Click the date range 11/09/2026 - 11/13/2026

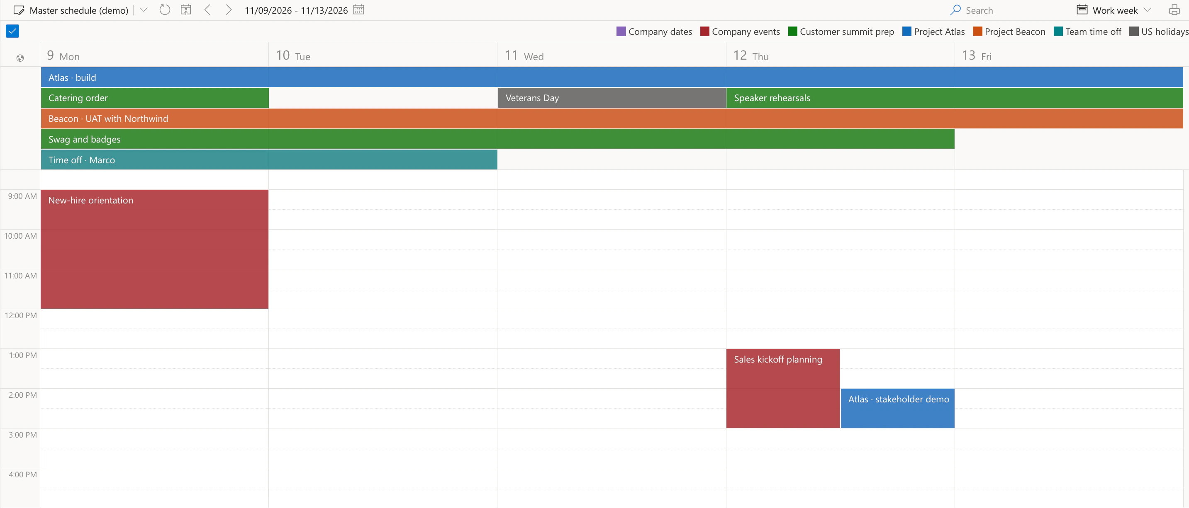[x=296, y=10]
